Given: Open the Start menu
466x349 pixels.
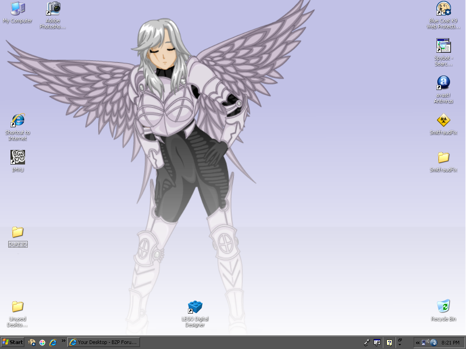Looking at the screenshot, I should coord(13,342).
